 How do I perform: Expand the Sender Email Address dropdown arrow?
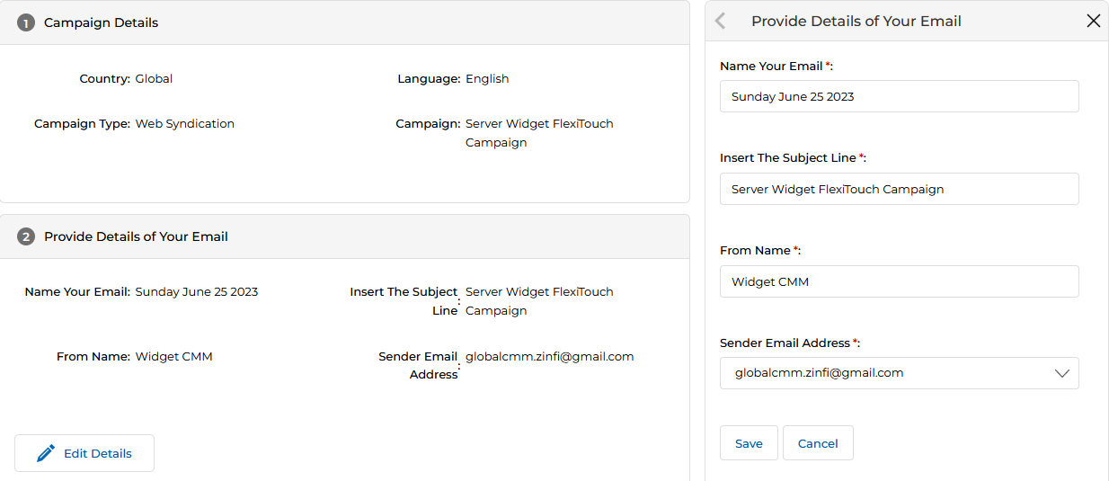1062,373
